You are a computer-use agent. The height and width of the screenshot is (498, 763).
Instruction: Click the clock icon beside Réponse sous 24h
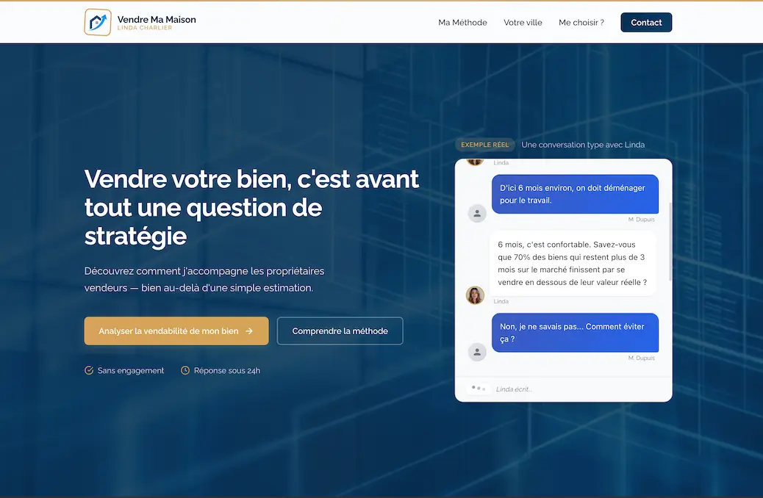point(185,370)
